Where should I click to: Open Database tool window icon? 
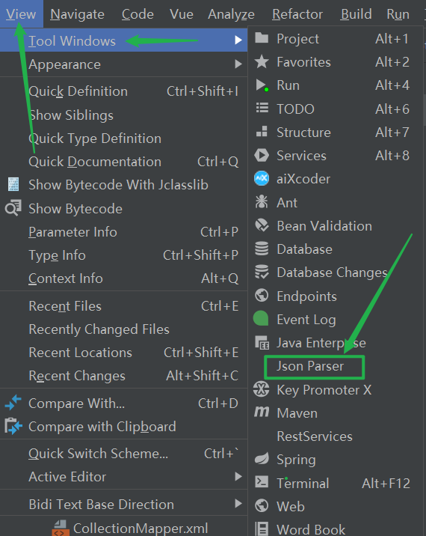pos(262,249)
